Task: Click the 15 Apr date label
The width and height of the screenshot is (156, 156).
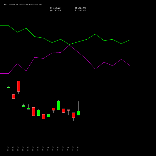Action: (23, 149)
